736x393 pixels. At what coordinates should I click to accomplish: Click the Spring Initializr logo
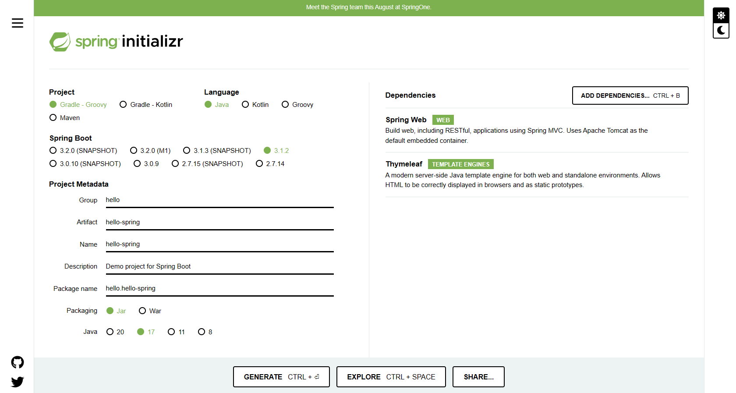(x=116, y=42)
